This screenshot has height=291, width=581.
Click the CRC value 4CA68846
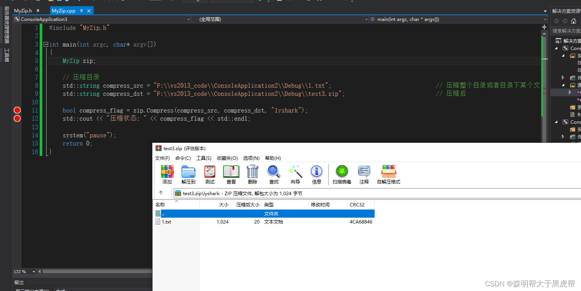tap(361, 222)
